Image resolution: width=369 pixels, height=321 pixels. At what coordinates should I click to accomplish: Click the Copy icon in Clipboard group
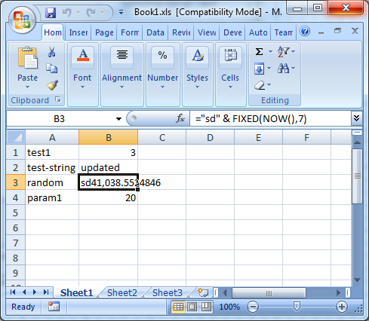[52, 69]
